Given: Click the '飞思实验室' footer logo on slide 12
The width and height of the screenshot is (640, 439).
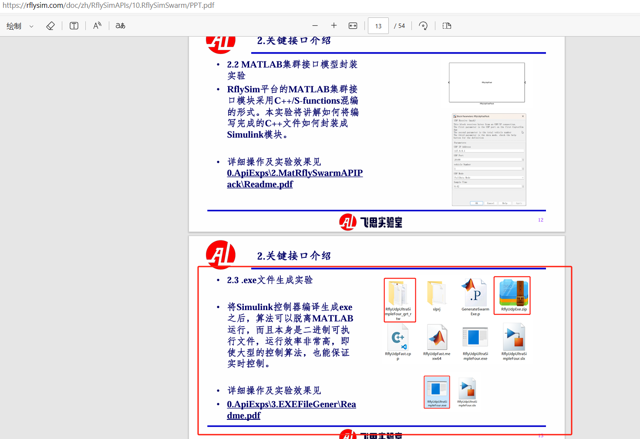Looking at the screenshot, I should pos(371,222).
